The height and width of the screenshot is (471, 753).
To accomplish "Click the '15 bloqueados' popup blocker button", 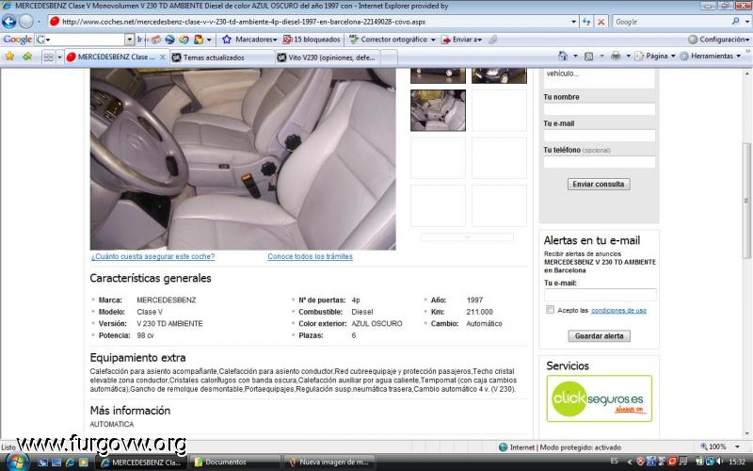I will pos(312,40).
